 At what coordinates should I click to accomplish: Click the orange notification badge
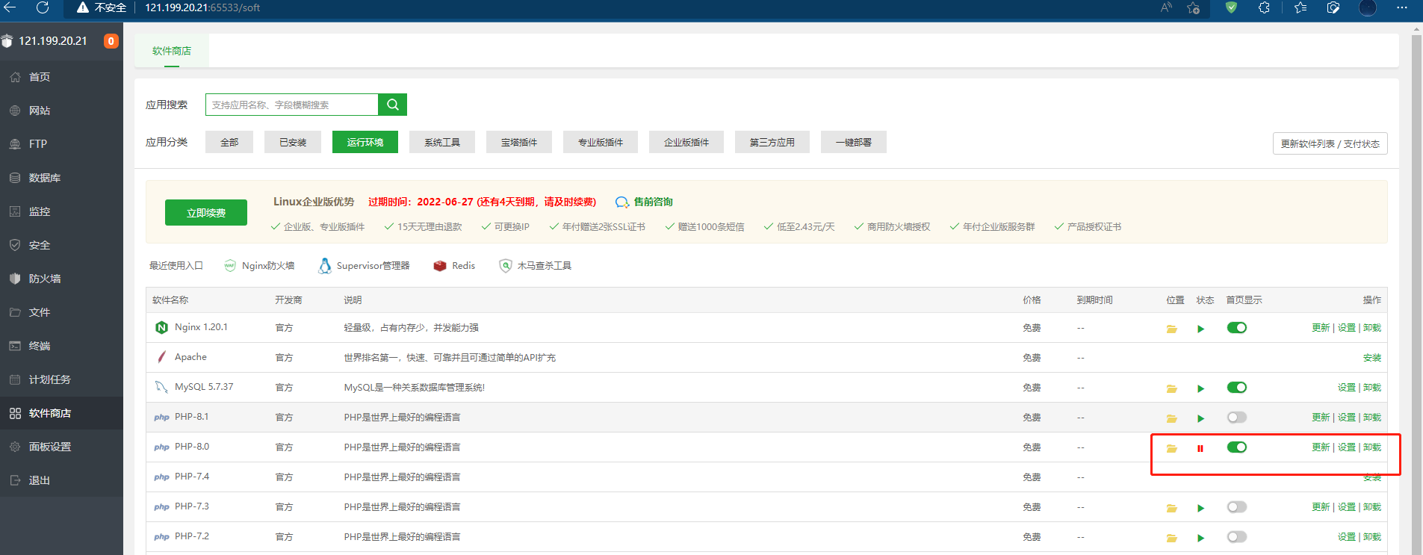coord(111,41)
